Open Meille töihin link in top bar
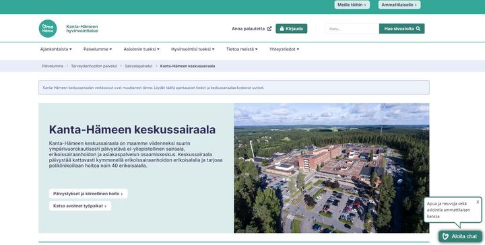 352,5
